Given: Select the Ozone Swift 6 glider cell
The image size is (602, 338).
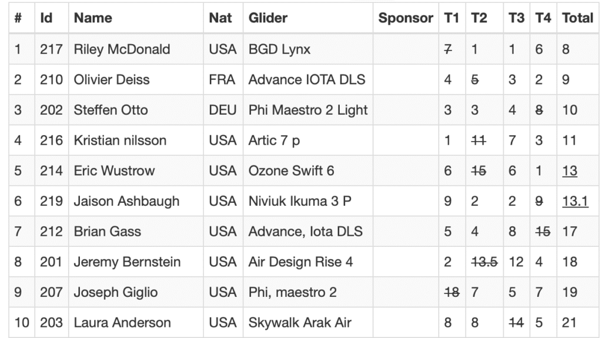Looking at the screenshot, I should click(x=291, y=171).
